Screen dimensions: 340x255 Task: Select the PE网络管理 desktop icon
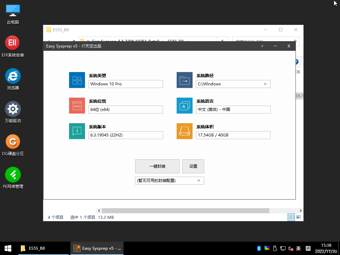[x=13, y=178]
